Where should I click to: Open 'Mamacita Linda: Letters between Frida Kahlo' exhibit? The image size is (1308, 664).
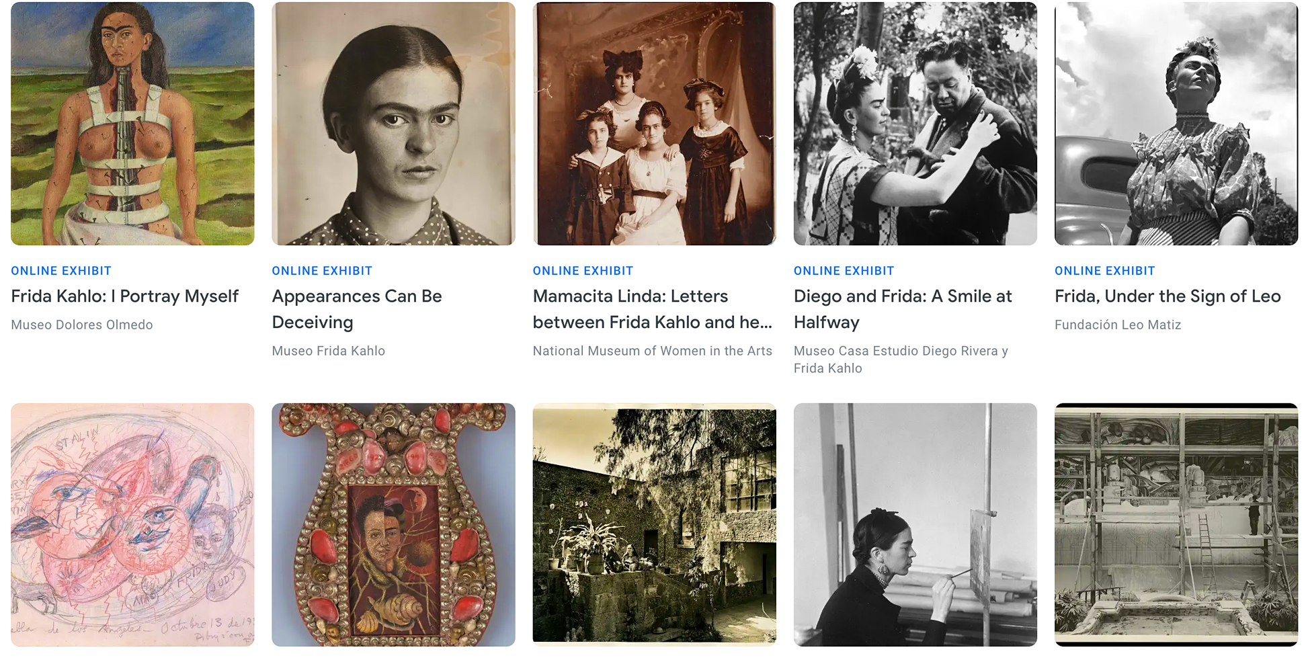pos(652,309)
